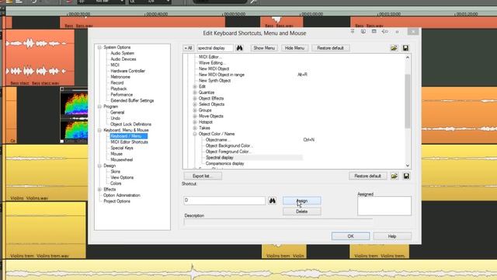Assign the shortcut with the Assign button
This screenshot has width=497, height=280.
[x=302, y=201]
